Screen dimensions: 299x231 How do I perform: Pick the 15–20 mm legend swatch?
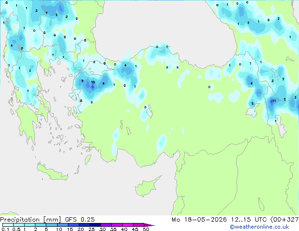pyautogui.click(x=73, y=225)
